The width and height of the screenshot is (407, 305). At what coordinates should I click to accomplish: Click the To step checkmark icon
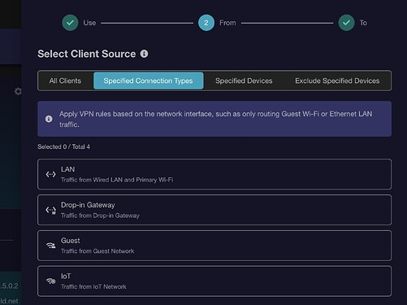346,23
